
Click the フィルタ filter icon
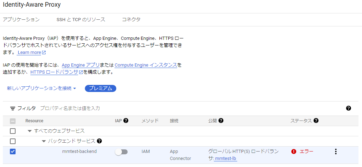(x=13, y=108)
